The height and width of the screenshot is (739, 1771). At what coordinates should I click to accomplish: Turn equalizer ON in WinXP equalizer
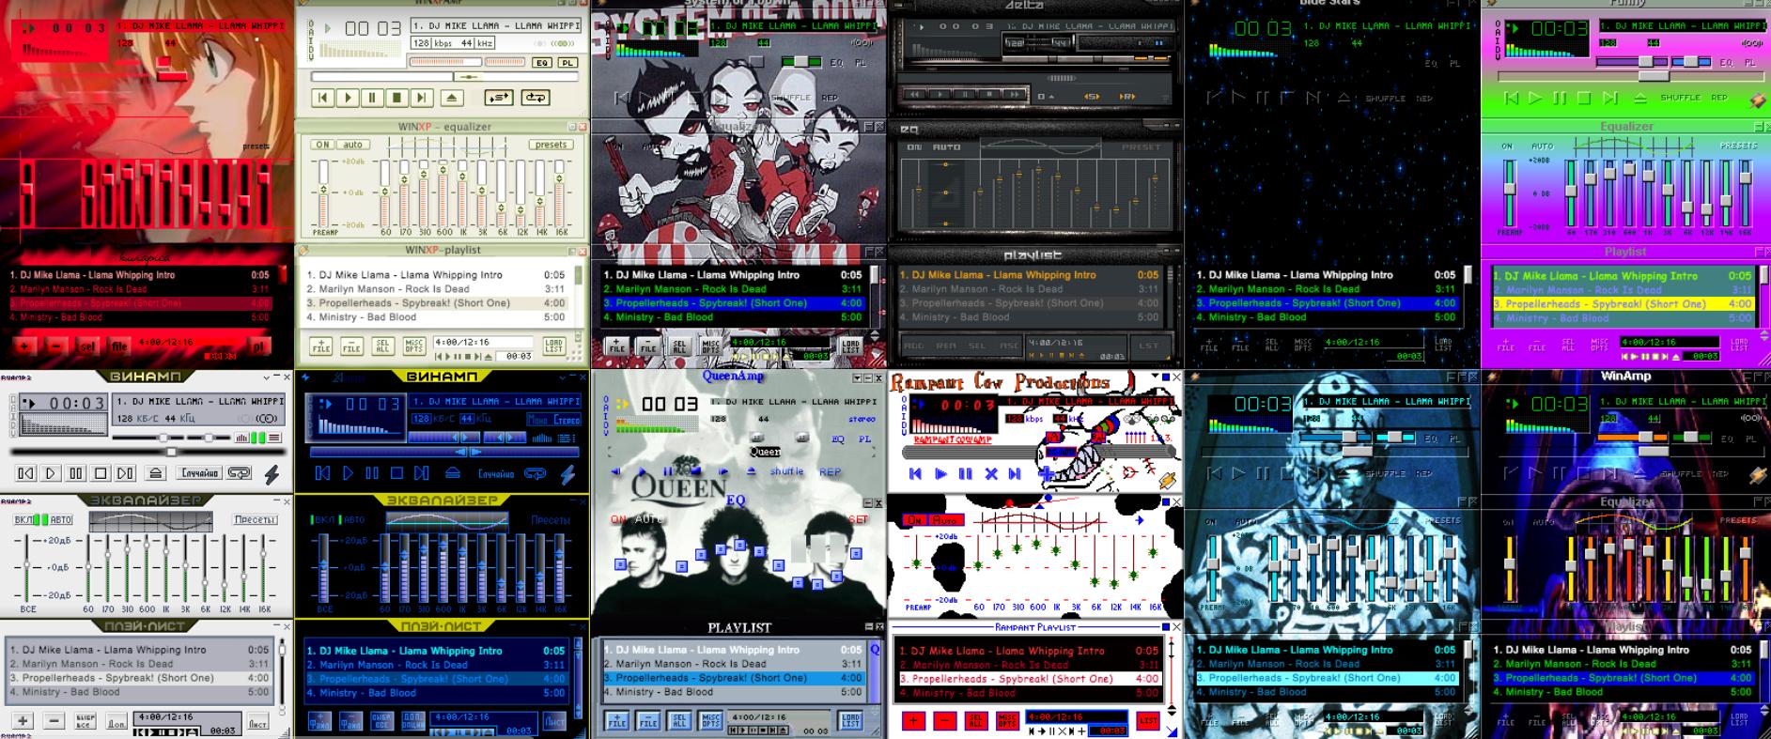[x=323, y=145]
